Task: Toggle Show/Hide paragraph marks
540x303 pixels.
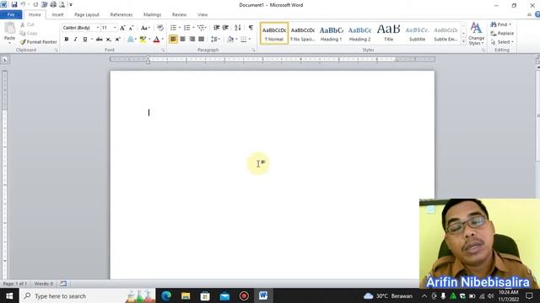Action: (251, 28)
